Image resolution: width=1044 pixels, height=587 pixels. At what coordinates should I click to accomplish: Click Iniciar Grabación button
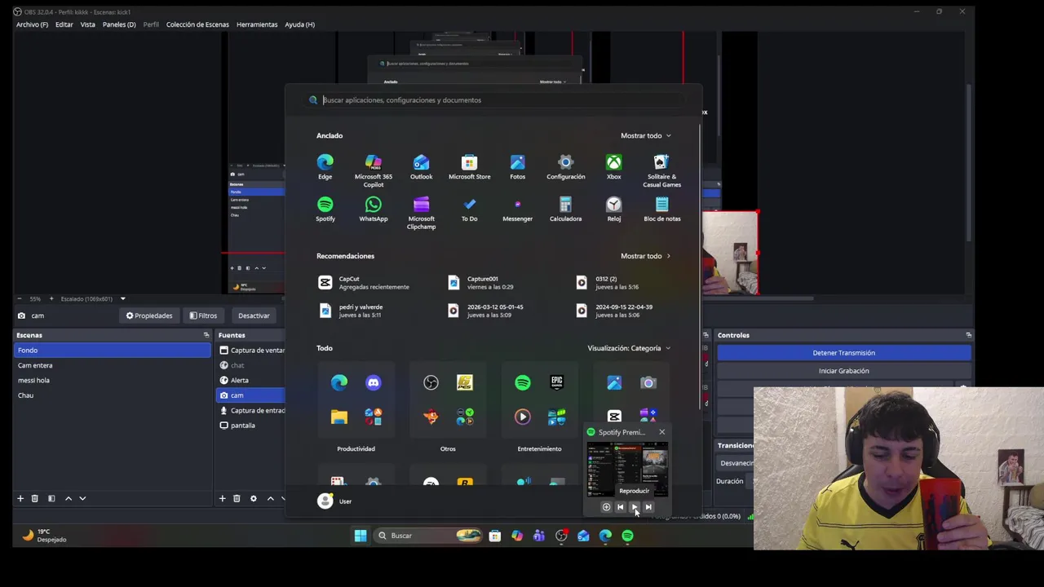coord(843,371)
